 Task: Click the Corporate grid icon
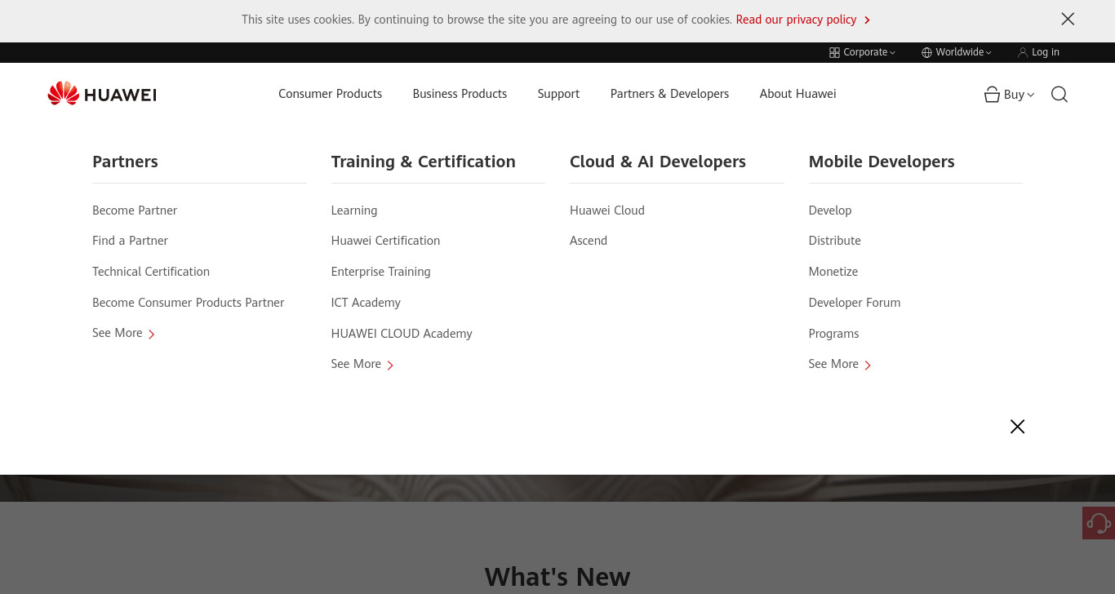(x=834, y=52)
